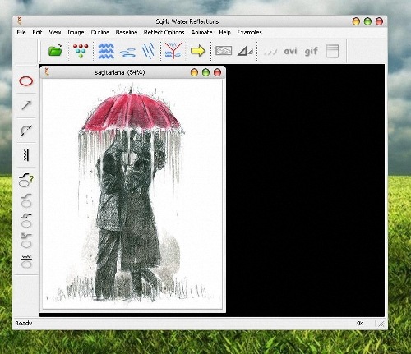Open the Image menu
The height and width of the screenshot is (354, 411).
click(76, 33)
